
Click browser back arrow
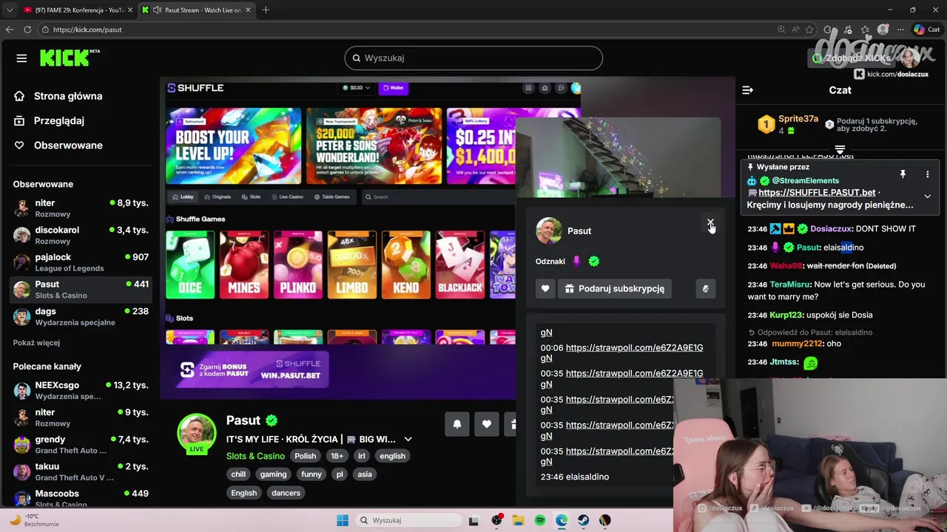(10, 30)
